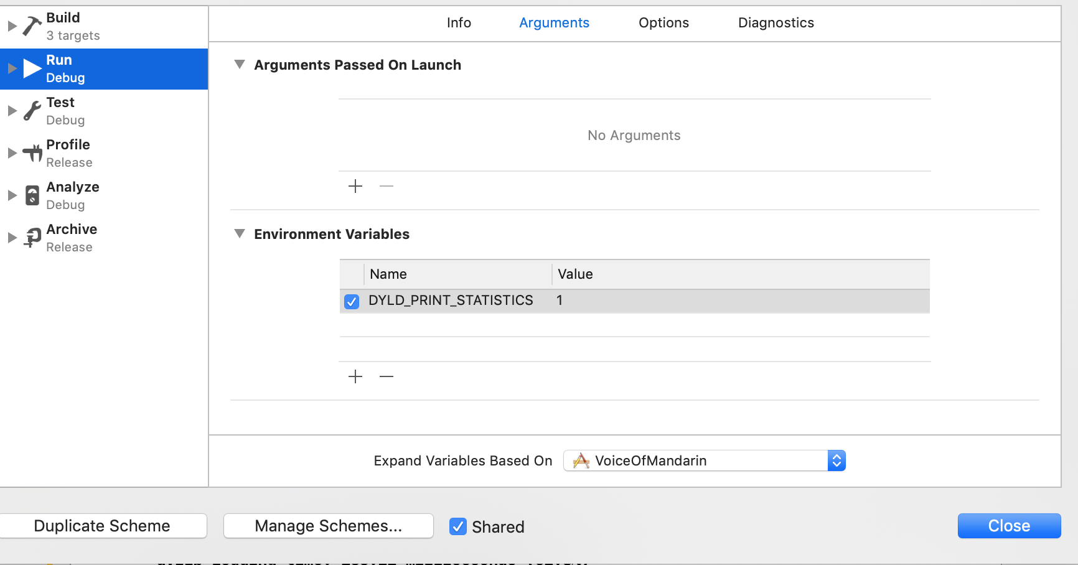This screenshot has width=1078, height=565.
Task: Click the Run play icon
Action: (x=32, y=68)
